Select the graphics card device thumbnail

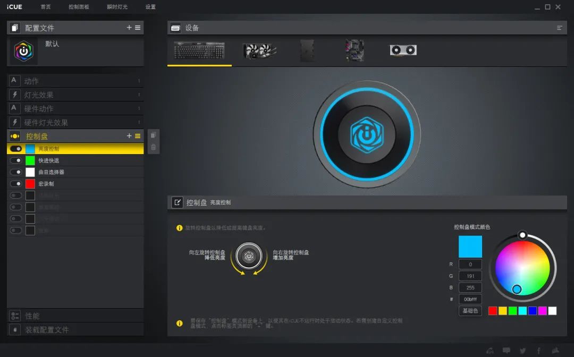point(403,50)
